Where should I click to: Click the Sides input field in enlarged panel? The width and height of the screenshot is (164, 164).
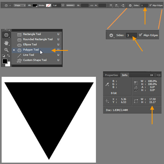[131, 35]
